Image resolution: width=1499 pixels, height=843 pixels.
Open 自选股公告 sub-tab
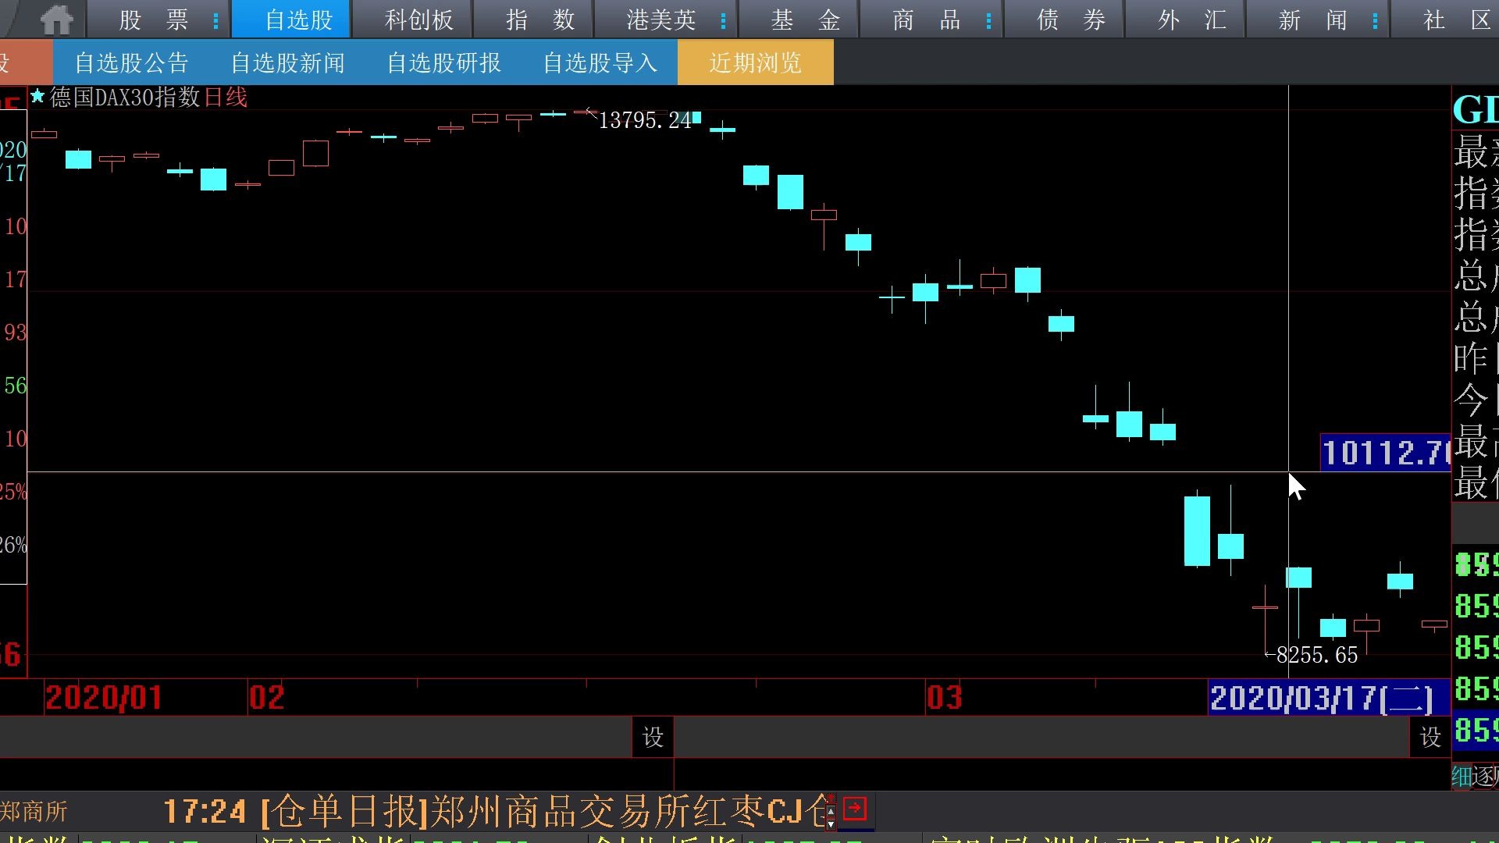[131, 62]
